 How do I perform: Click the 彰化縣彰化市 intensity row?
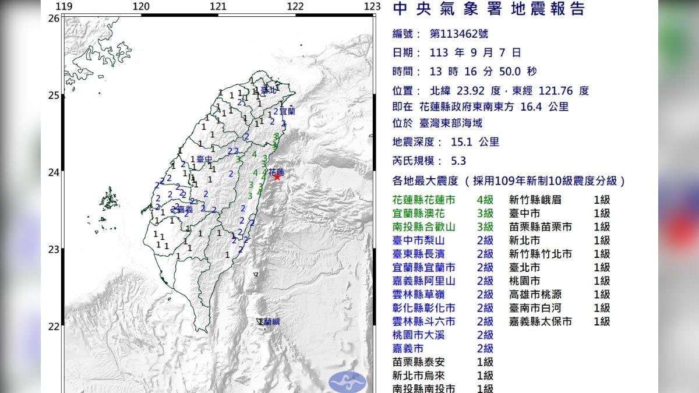pos(443,308)
